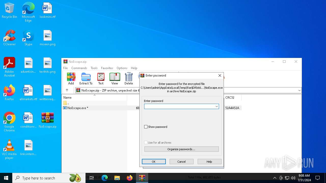Open the Options menu
326x183 pixels.
122,68
